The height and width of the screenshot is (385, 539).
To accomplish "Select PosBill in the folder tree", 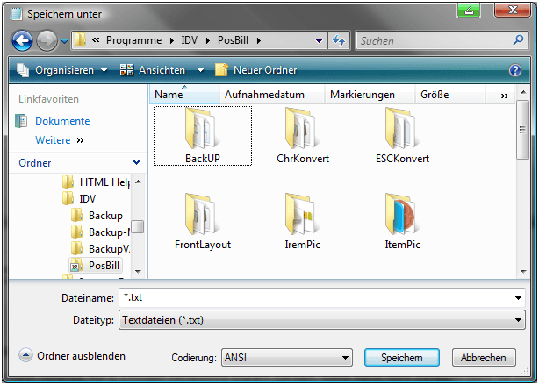I will tap(104, 265).
